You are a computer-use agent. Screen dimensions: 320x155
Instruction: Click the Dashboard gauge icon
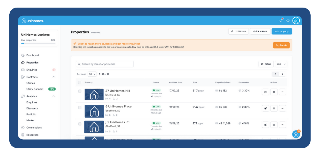pos(23,55)
